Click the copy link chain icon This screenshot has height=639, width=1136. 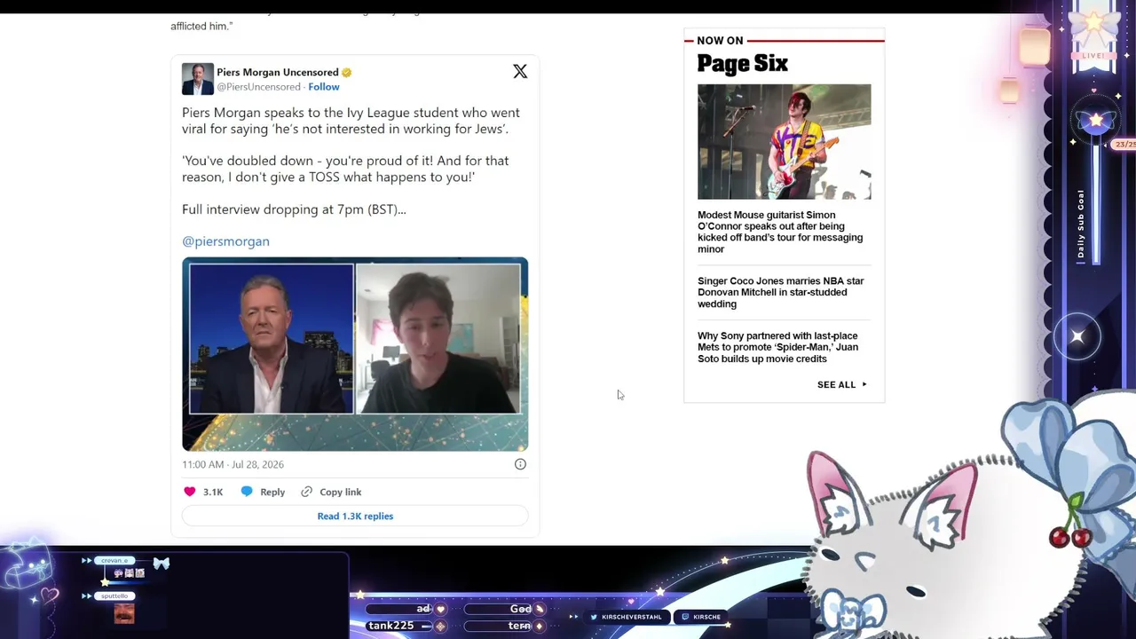pyautogui.click(x=306, y=492)
